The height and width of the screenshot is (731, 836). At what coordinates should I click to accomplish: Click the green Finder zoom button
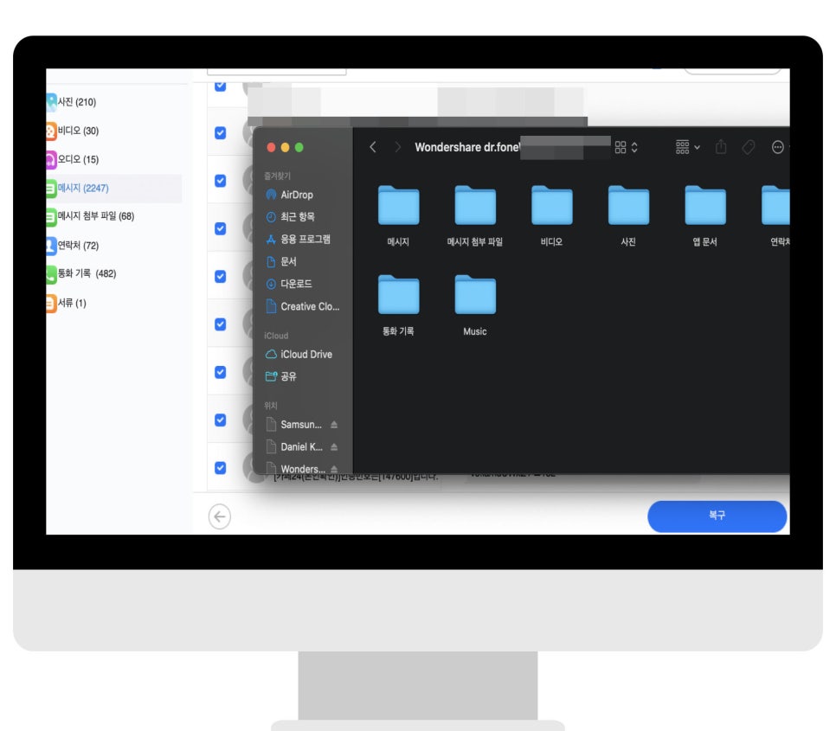point(299,148)
